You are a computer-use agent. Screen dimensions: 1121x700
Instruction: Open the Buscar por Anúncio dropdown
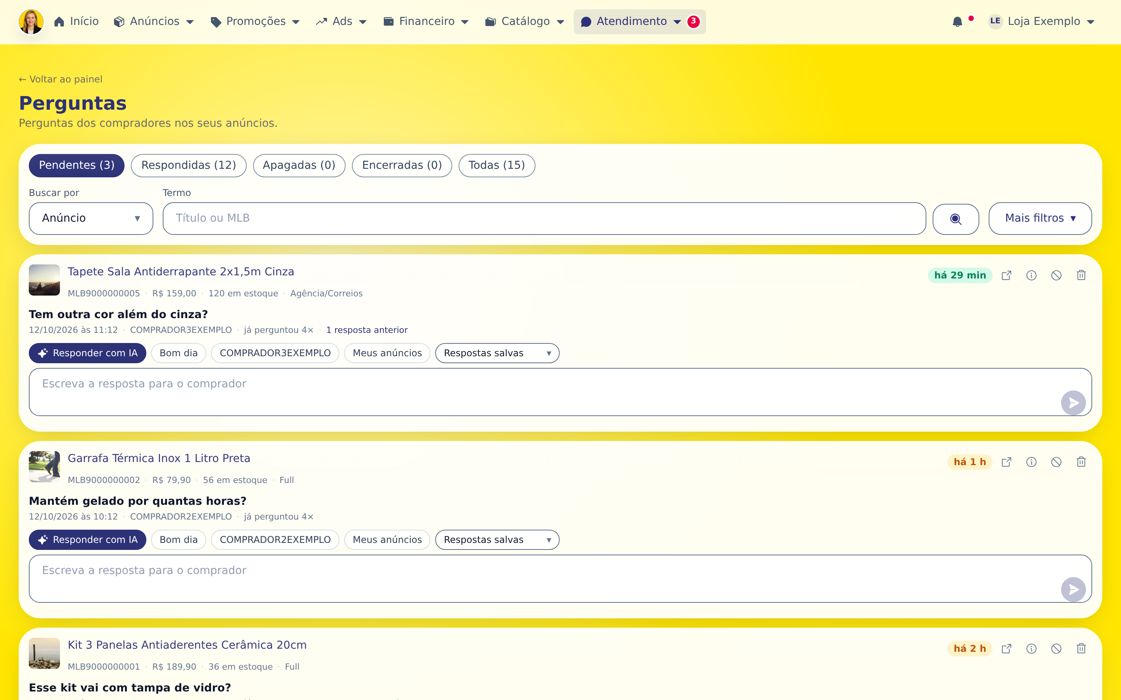click(91, 218)
